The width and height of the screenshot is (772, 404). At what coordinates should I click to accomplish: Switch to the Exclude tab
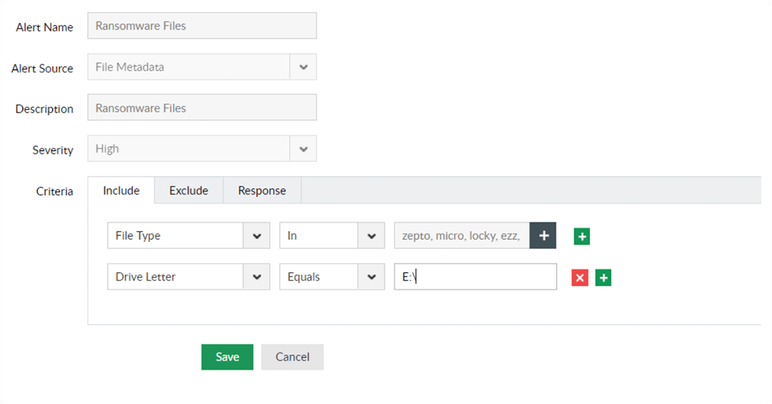click(x=189, y=190)
